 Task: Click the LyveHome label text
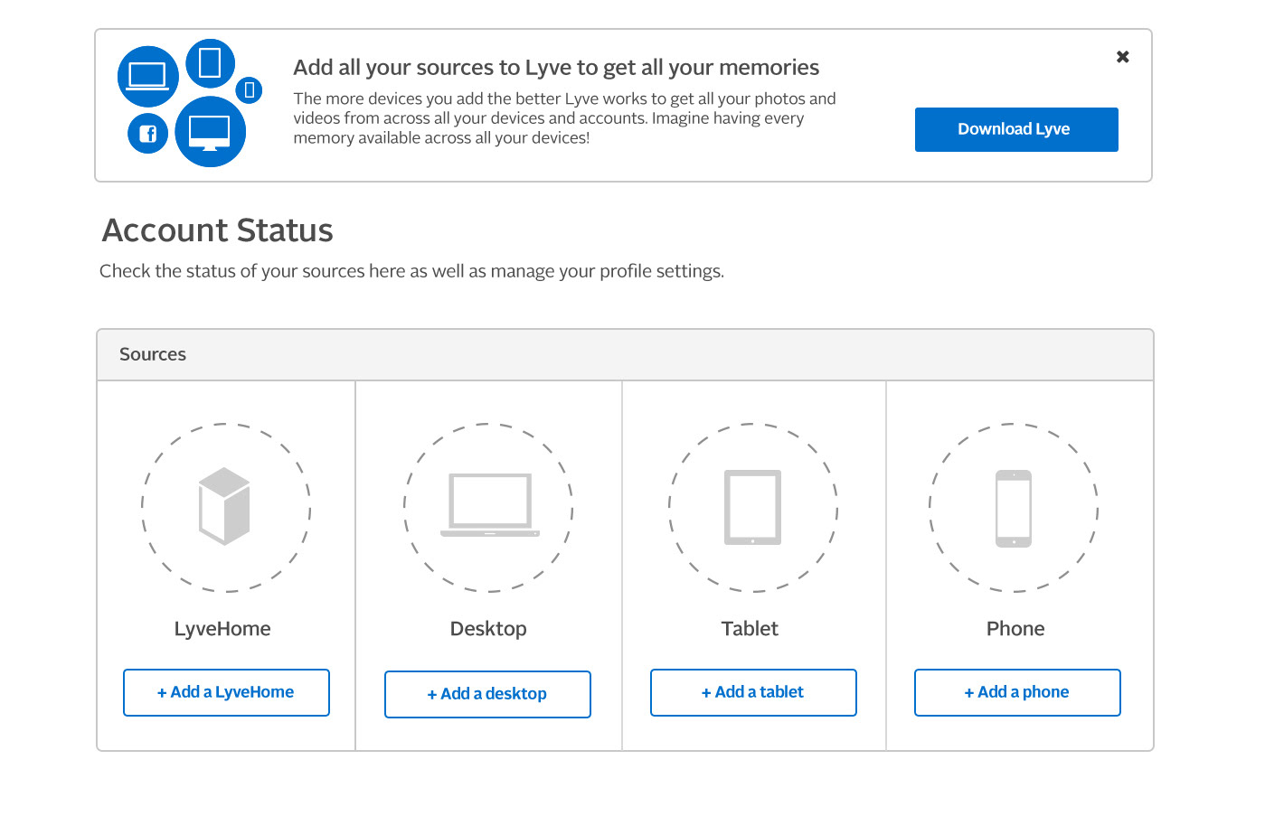[222, 629]
